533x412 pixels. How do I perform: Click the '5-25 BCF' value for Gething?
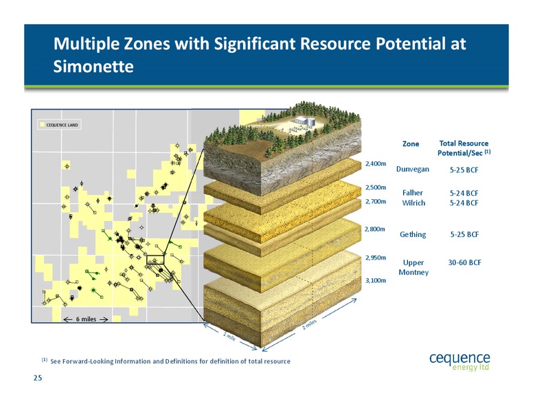click(464, 235)
